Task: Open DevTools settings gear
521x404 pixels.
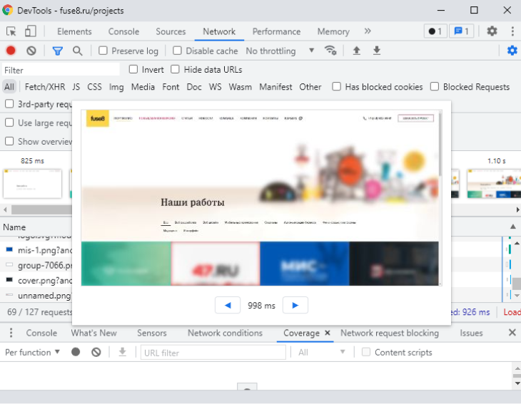Action: (492, 31)
